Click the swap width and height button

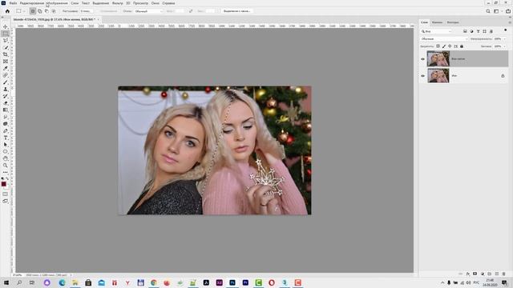[x=191, y=11]
